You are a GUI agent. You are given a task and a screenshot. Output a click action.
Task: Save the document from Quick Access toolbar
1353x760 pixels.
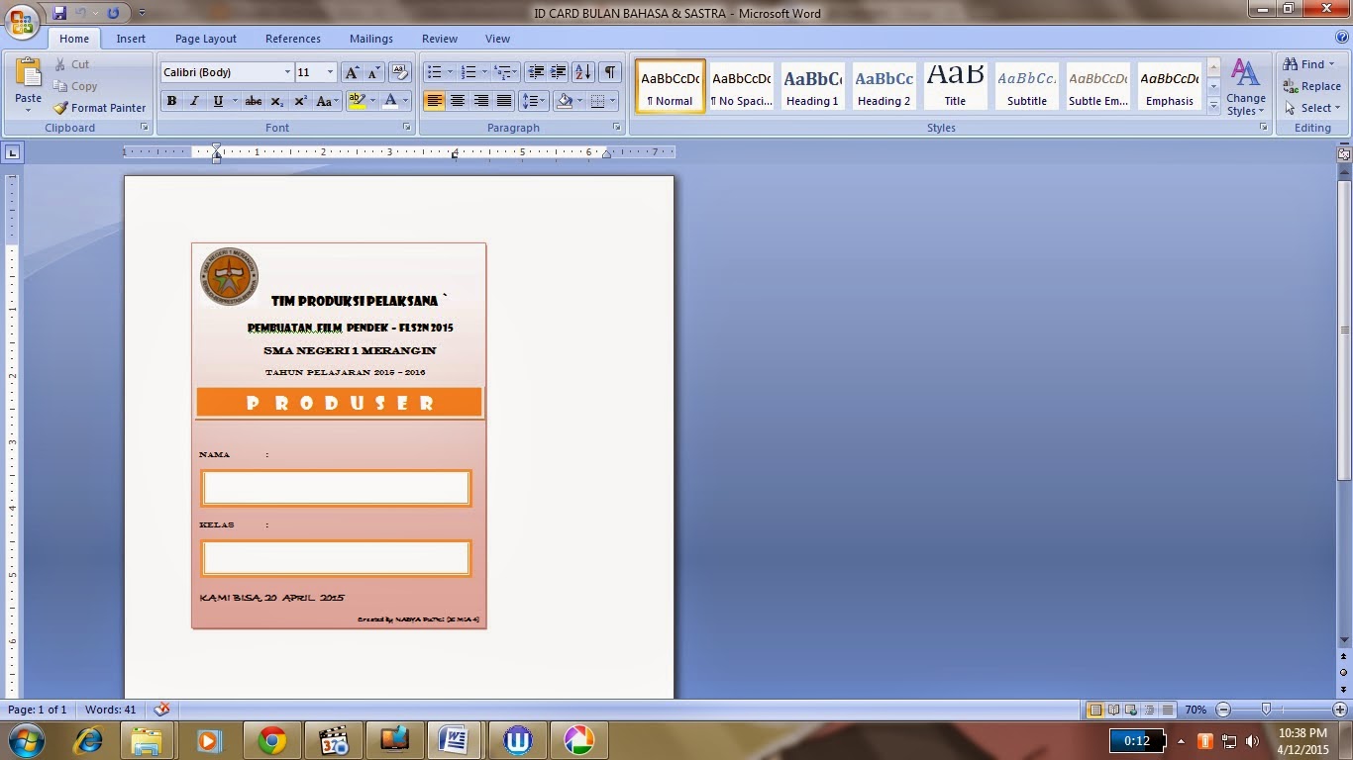(59, 13)
